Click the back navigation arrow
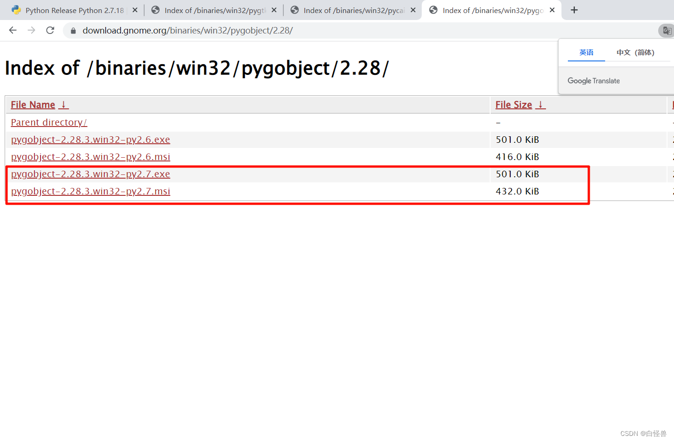The height and width of the screenshot is (441, 674). click(13, 30)
